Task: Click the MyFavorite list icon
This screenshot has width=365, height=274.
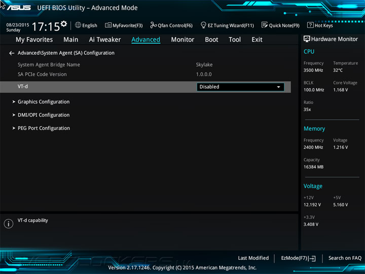Action: pos(108,25)
